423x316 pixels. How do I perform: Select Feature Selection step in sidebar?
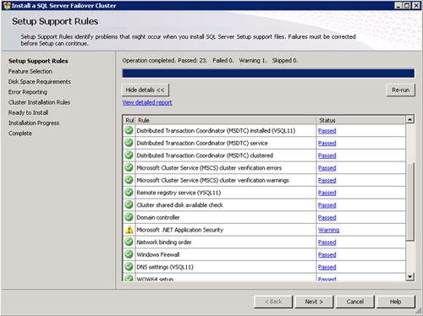[30, 71]
